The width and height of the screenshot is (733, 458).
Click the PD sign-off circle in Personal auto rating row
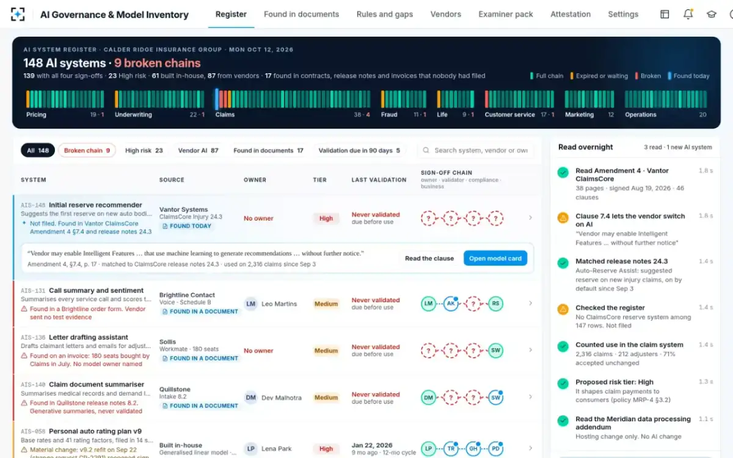coord(495,449)
